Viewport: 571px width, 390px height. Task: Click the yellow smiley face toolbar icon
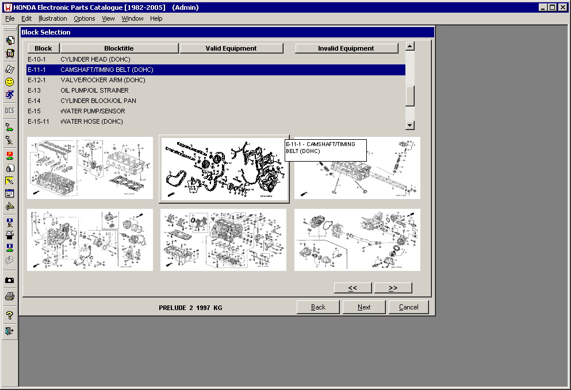(x=9, y=82)
